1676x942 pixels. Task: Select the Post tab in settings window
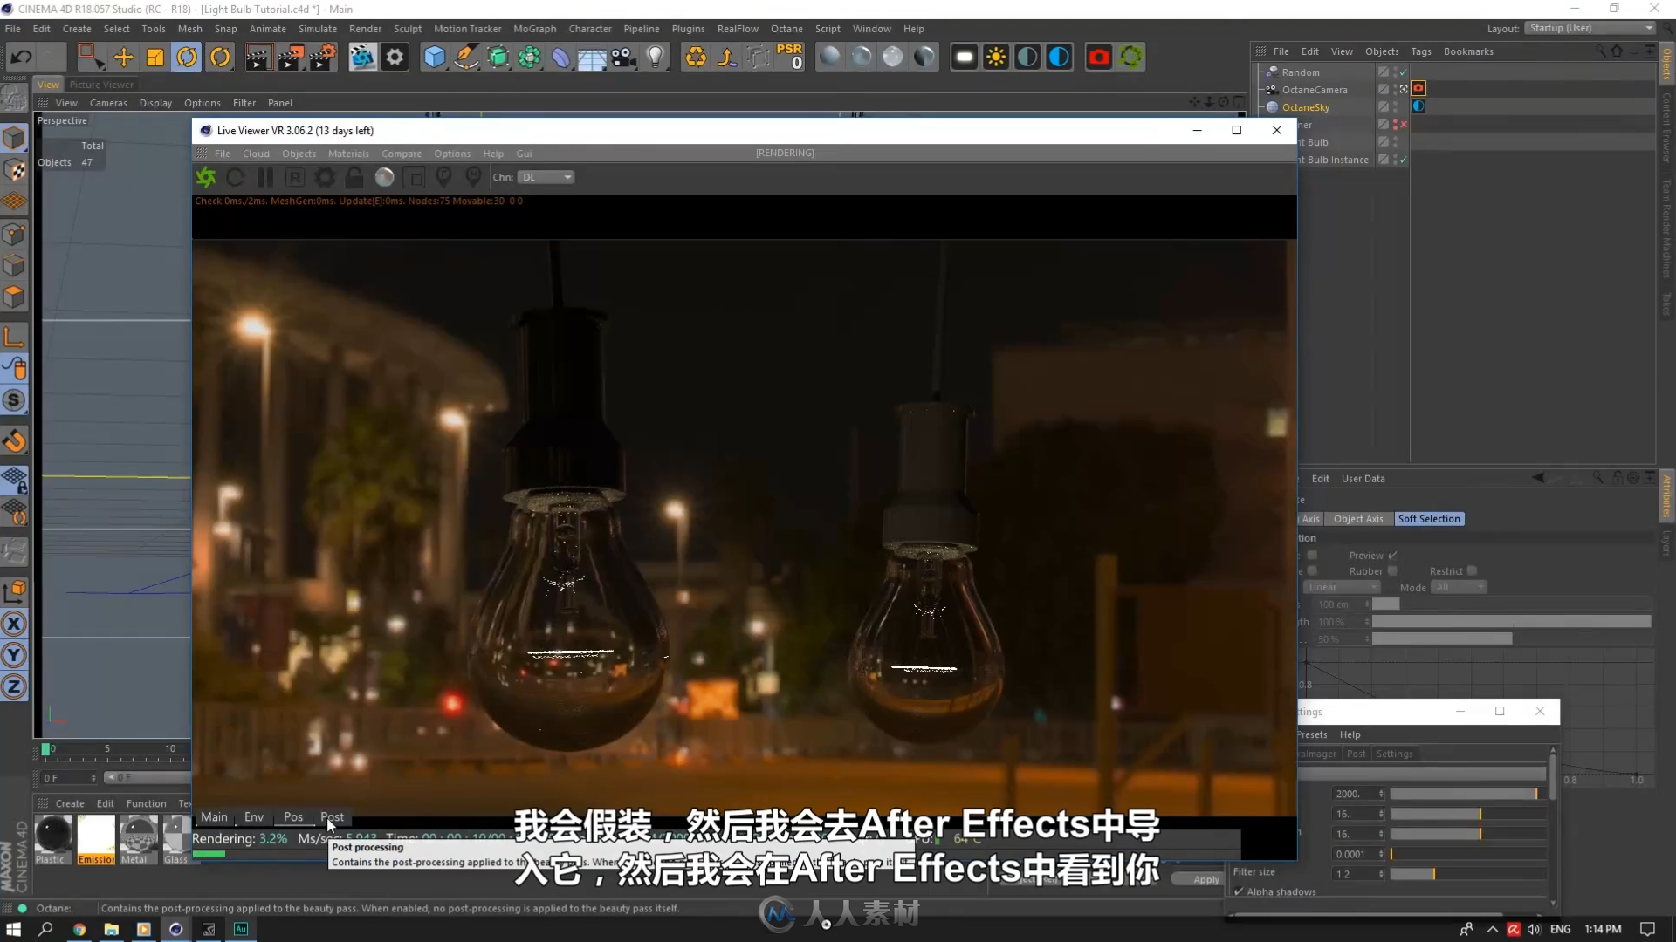(x=1356, y=754)
